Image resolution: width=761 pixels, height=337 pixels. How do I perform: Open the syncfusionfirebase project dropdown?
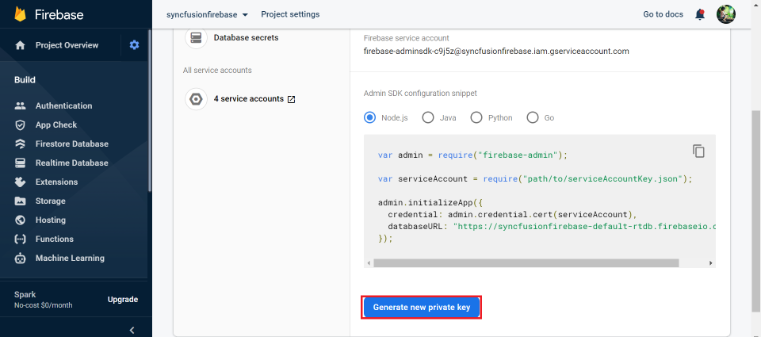pyautogui.click(x=207, y=14)
